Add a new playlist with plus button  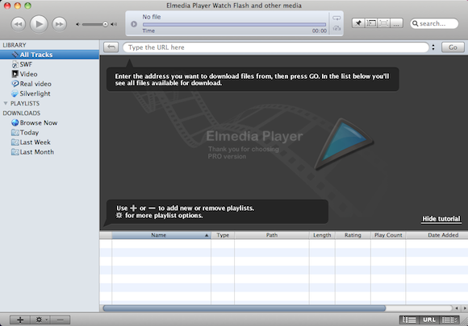20,320
